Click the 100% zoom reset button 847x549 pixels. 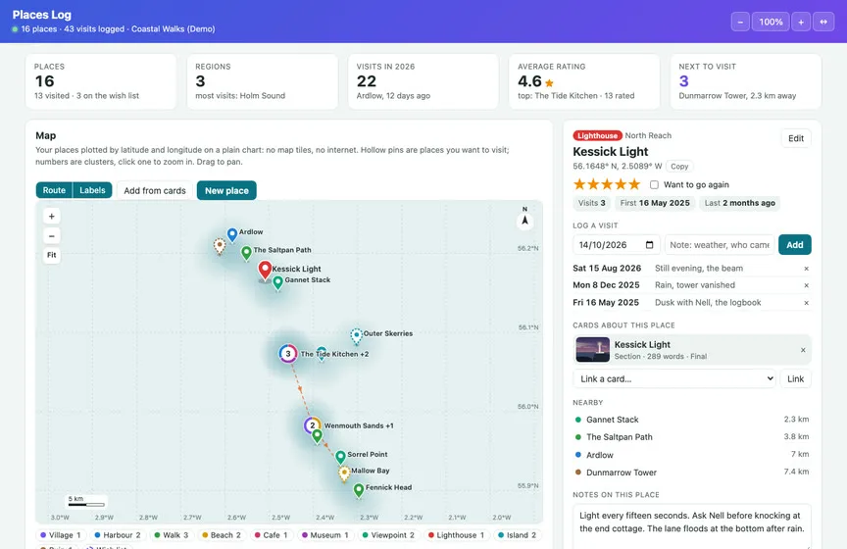(x=771, y=22)
